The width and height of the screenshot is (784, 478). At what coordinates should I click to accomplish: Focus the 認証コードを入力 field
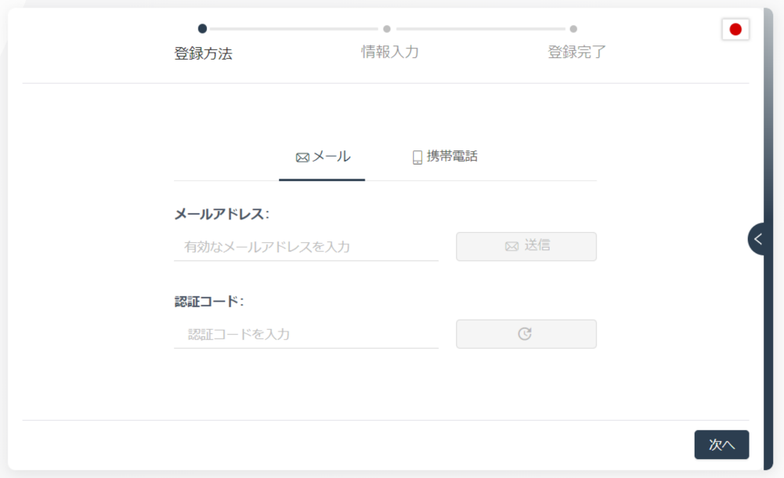(306, 334)
